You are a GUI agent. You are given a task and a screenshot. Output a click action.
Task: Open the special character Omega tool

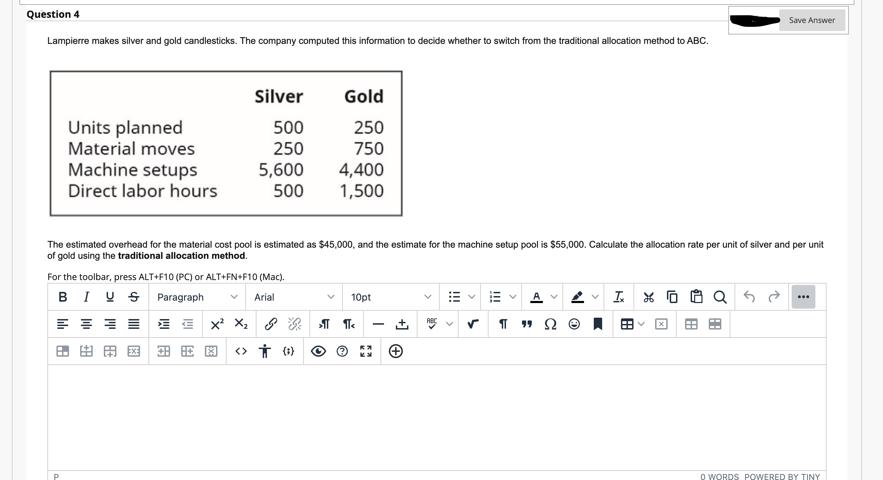tap(550, 324)
